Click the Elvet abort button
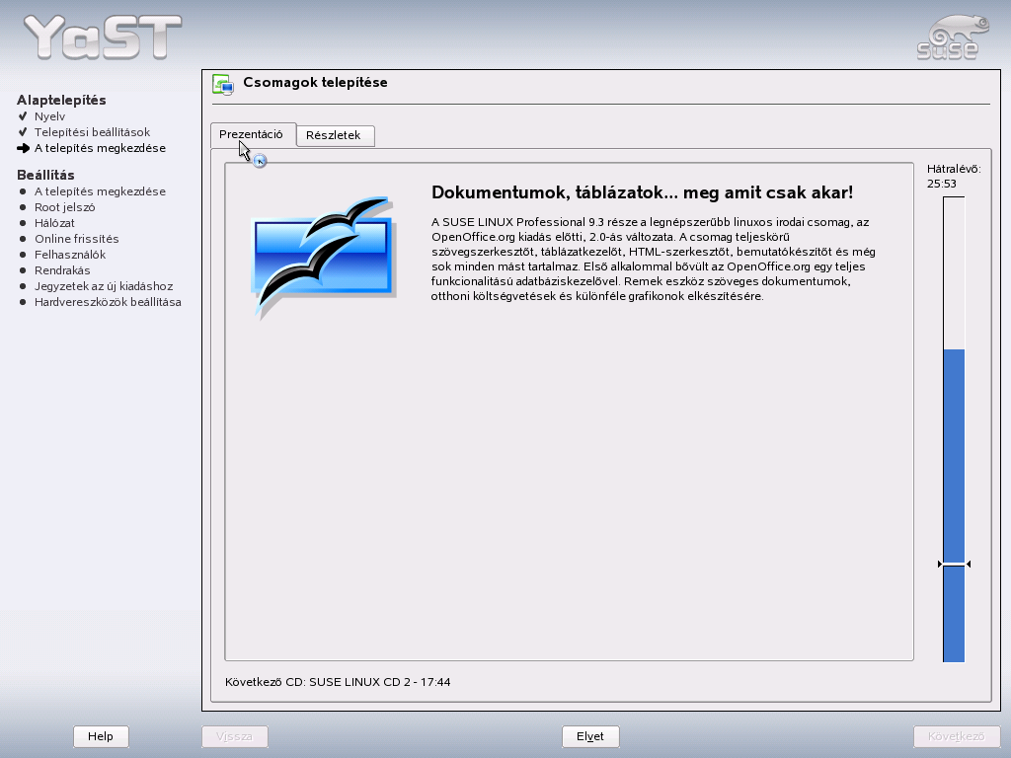Viewport: 1011px width, 758px height. pyautogui.click(x=590, y=736)
